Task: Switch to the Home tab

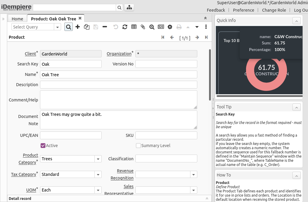Action: 17,19
